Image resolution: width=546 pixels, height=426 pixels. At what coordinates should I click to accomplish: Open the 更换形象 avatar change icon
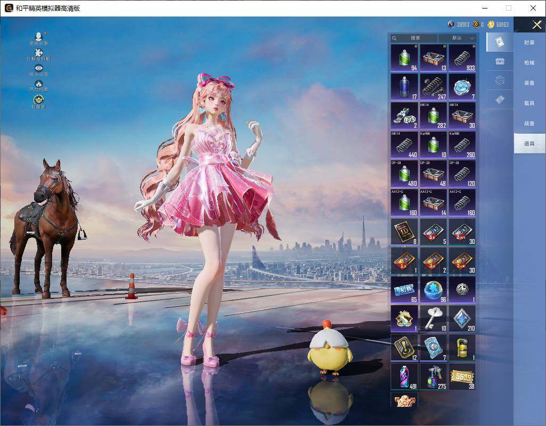(x=39, y=38)
